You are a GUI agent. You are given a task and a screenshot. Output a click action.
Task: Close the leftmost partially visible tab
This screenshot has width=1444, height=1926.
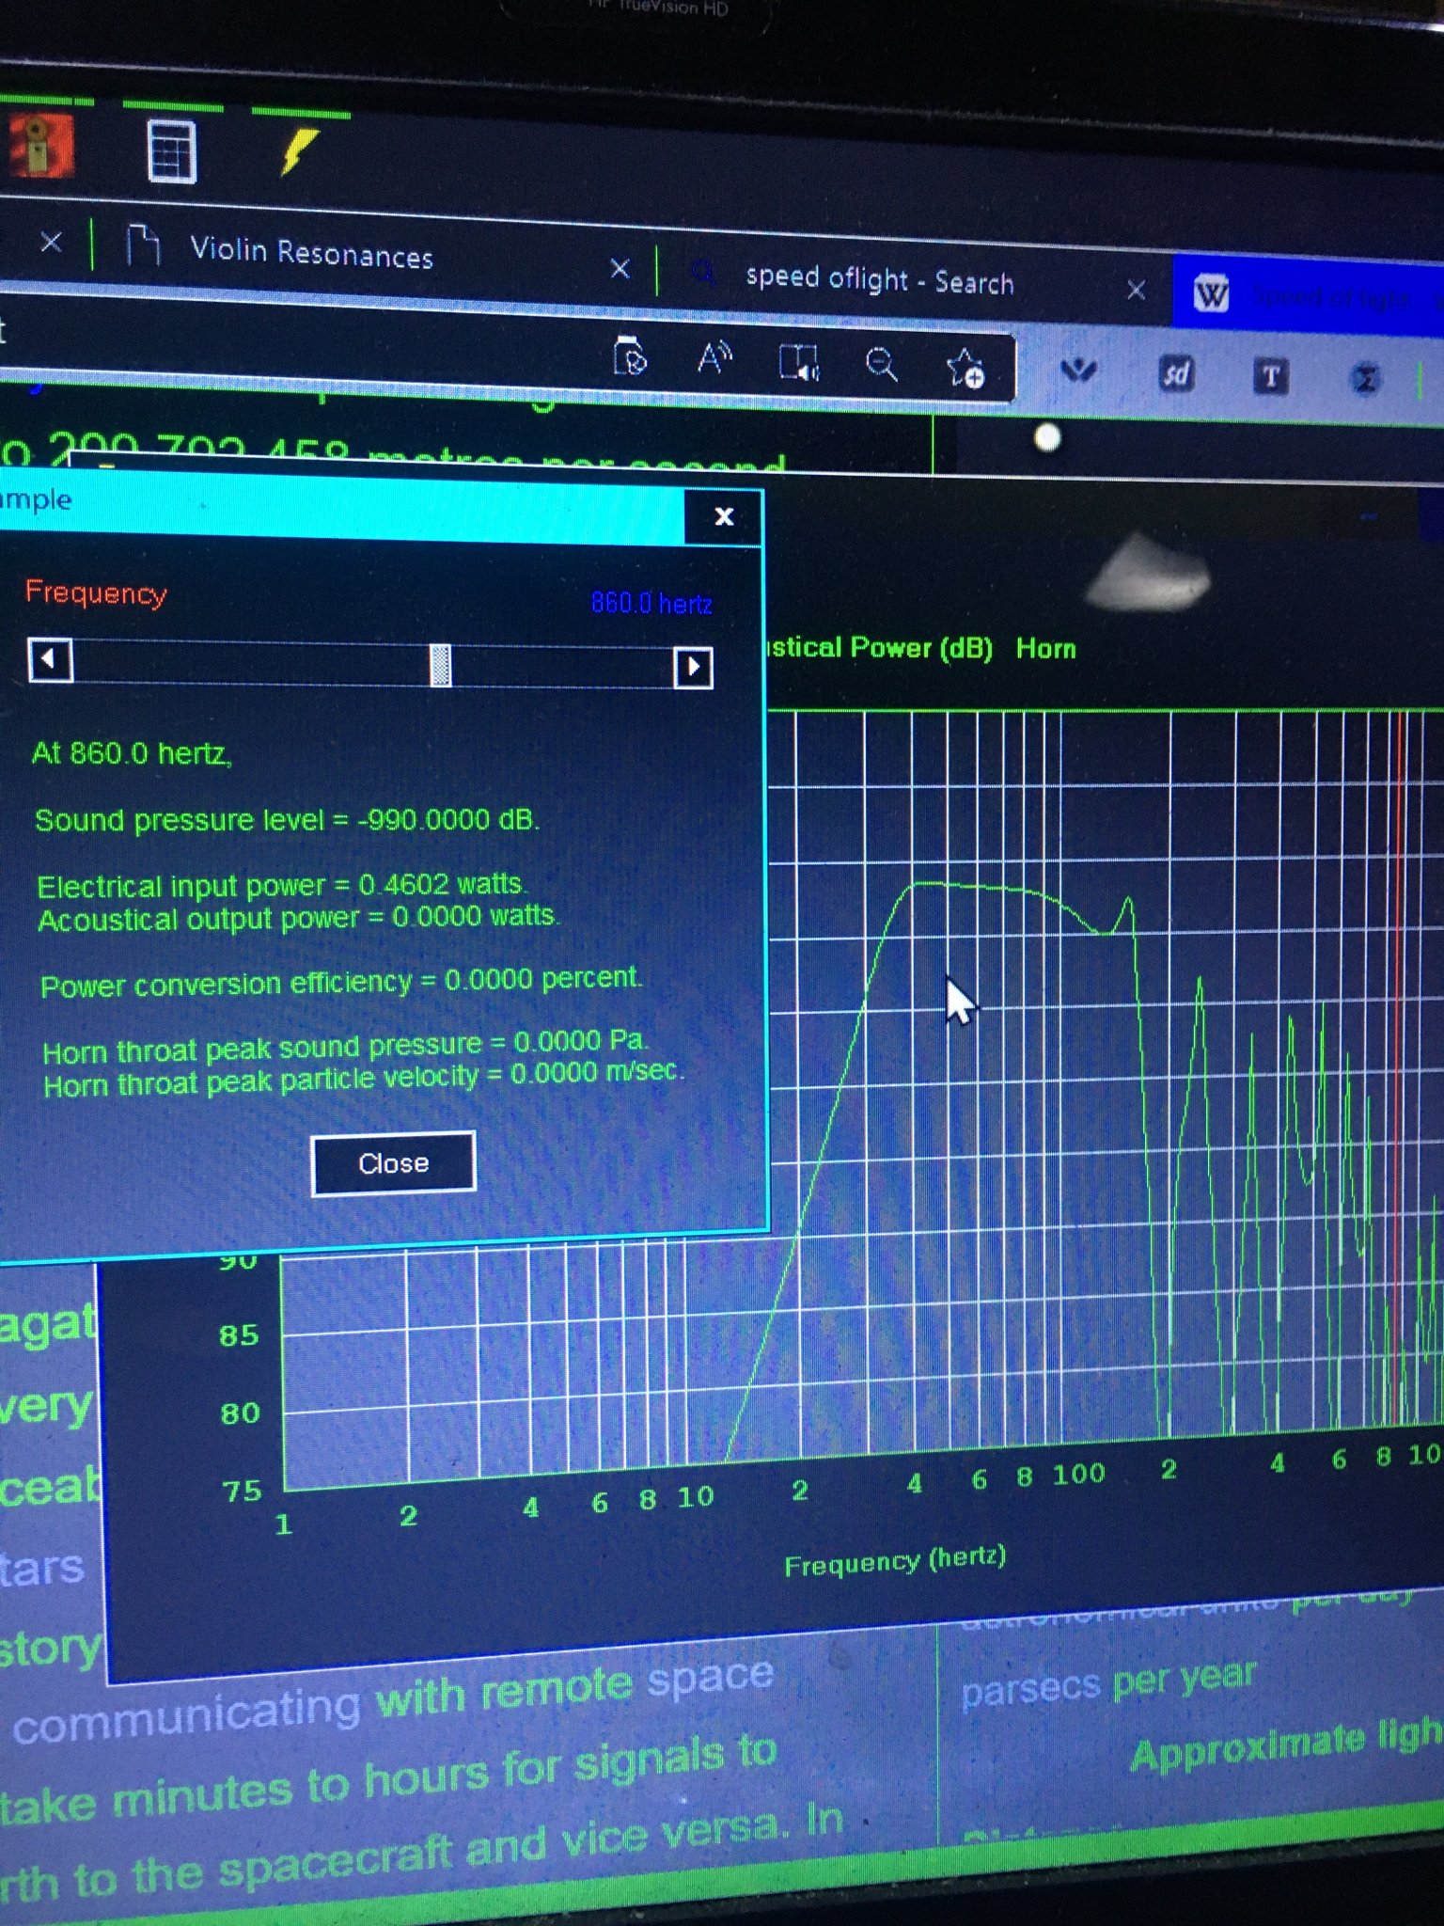click(52, 243)
